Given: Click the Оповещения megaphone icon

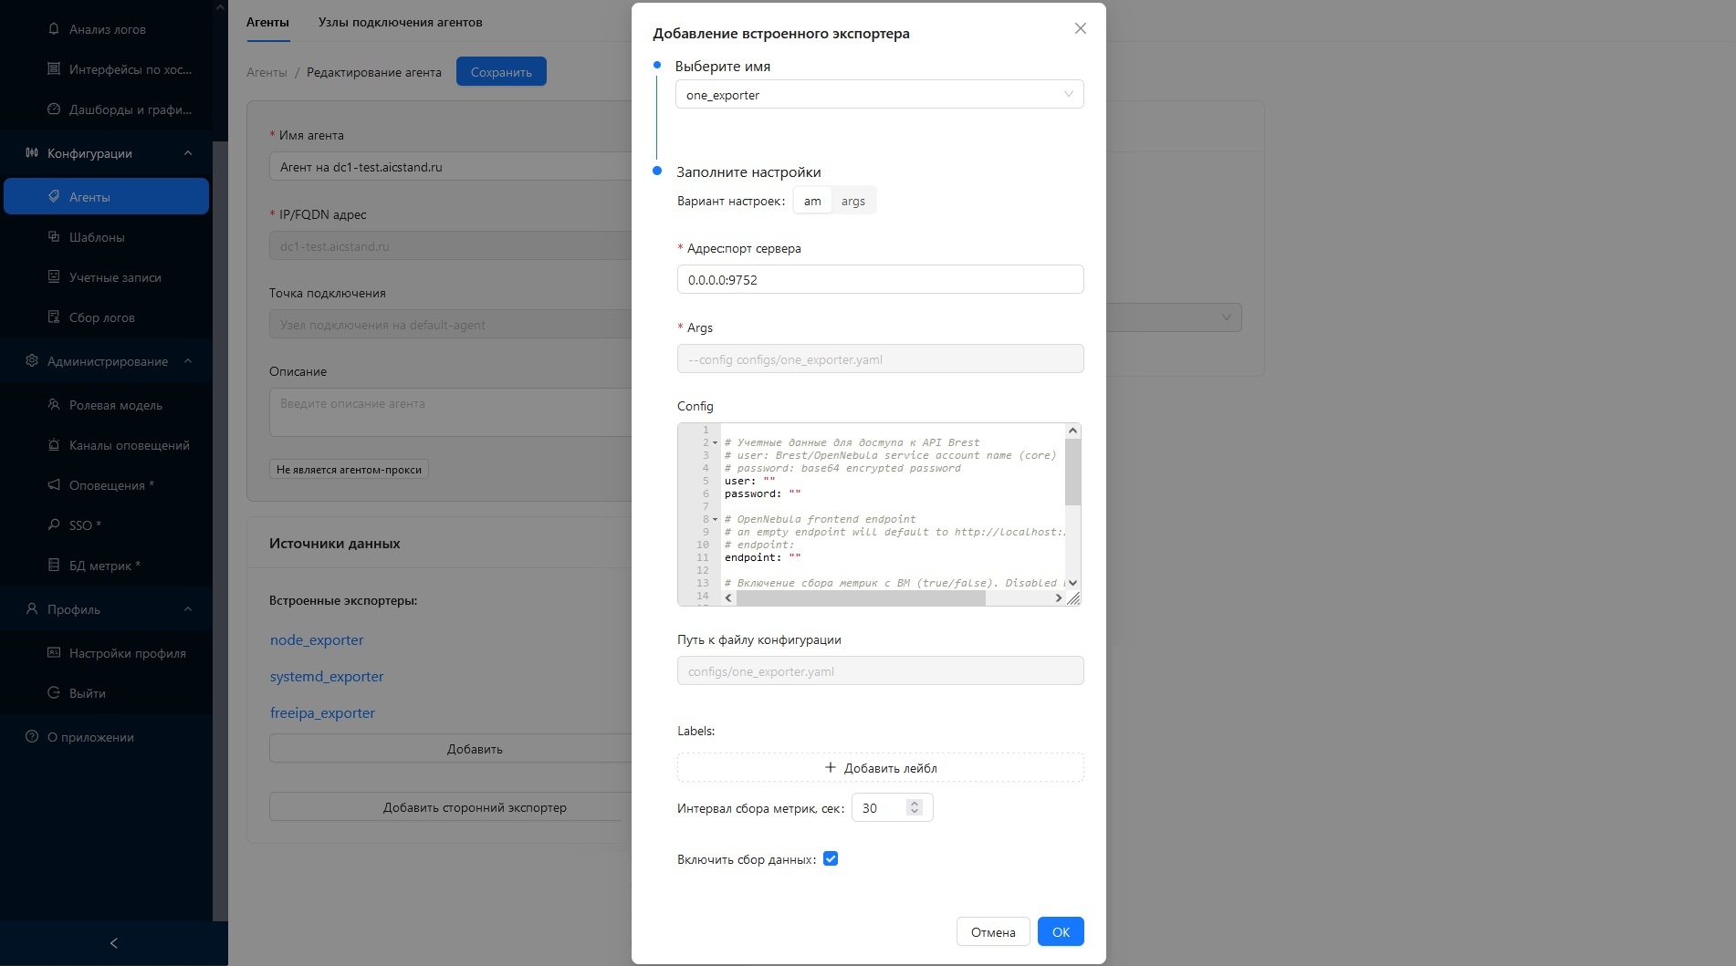Looking at the screenshot, I should pos(54,485).
